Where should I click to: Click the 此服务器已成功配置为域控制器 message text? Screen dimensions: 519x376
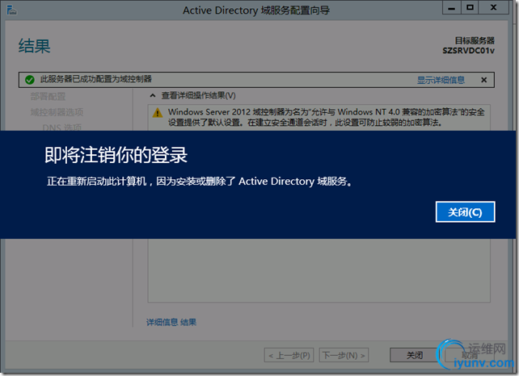tap(96, 79)
